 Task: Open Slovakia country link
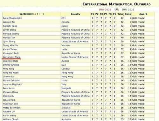[x=66, y=108]
